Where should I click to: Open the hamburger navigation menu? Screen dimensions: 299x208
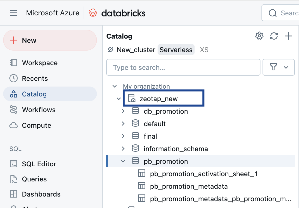[x=14, y=13]
